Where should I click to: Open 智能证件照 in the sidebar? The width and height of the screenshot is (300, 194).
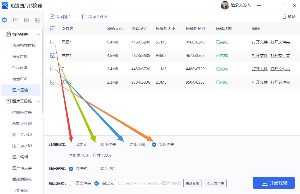(22, 123)
